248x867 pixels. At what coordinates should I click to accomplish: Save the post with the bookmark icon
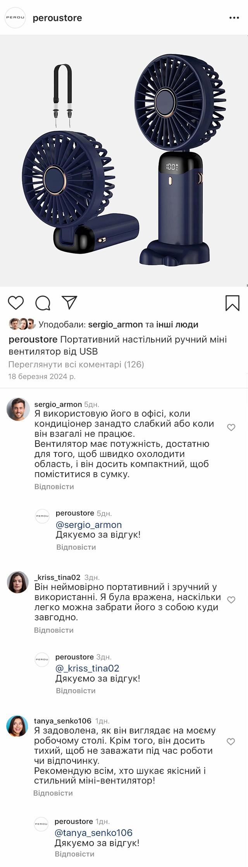[x=232, y=303]
